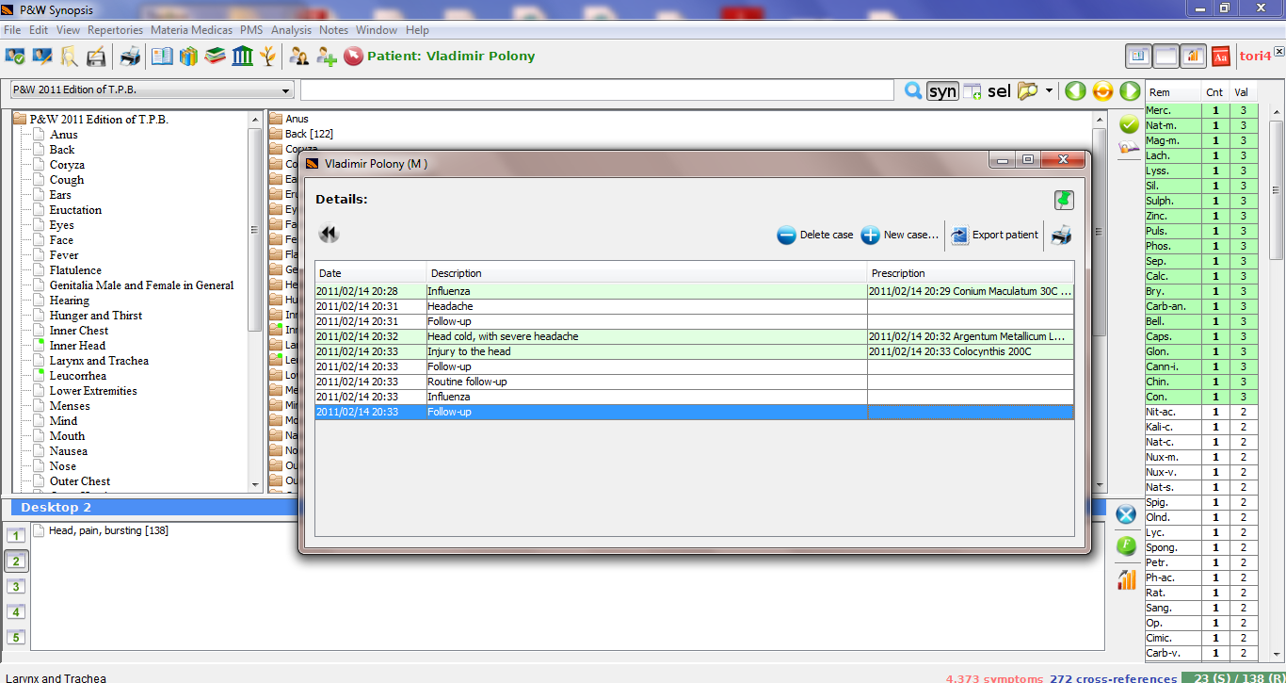
Task: Open the Analysis menu
Action: (291, 30)
